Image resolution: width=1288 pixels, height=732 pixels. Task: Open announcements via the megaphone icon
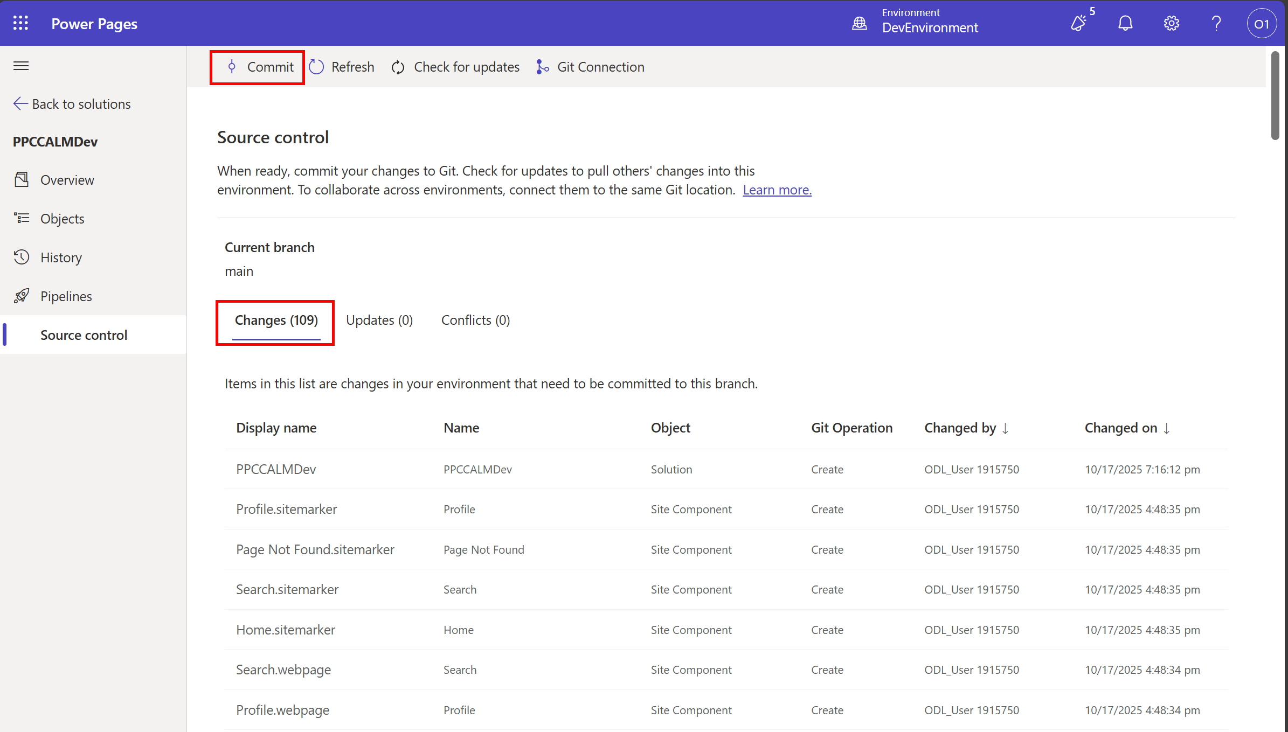(x=1079, y=23)
